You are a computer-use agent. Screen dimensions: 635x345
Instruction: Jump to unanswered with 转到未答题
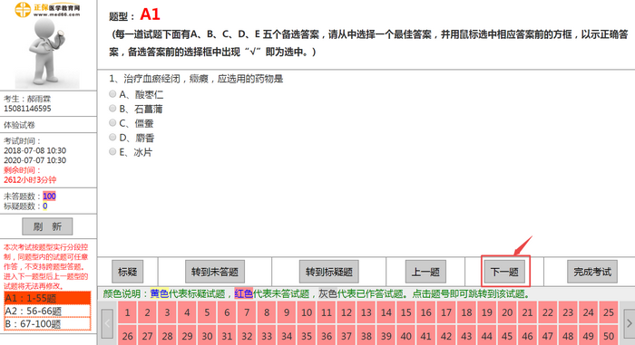tap(215, 272)
